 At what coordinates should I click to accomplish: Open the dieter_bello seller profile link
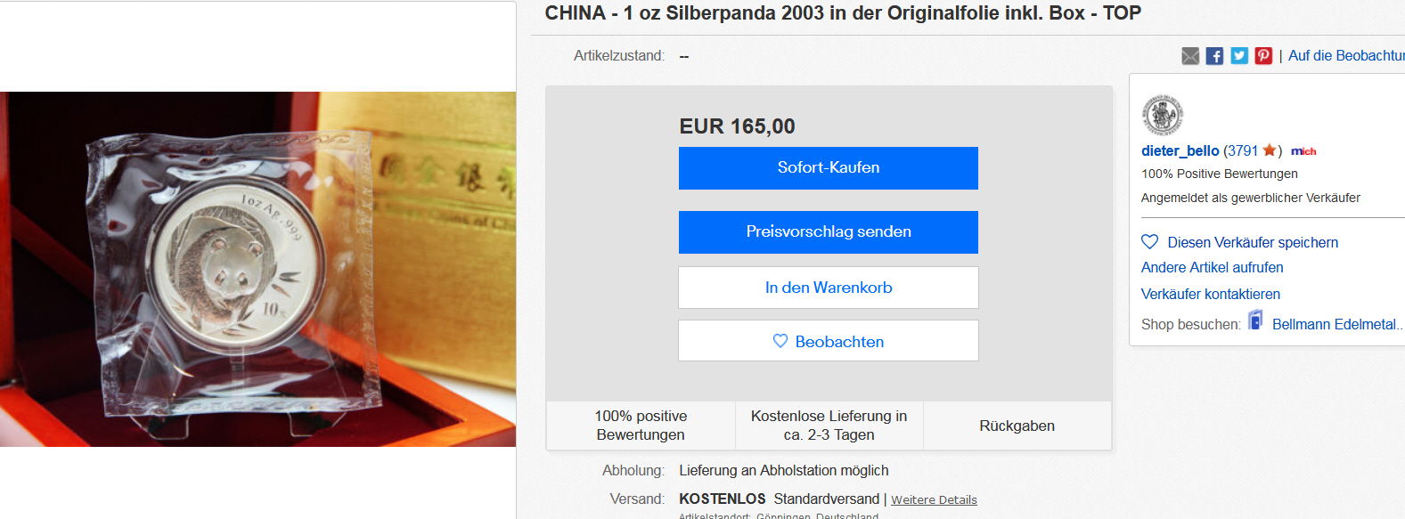[1180, 150]
